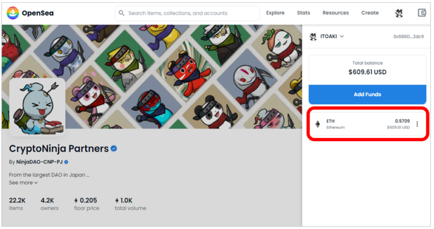
Task: Click the search magnifier icon
Action: click(121, 13)
